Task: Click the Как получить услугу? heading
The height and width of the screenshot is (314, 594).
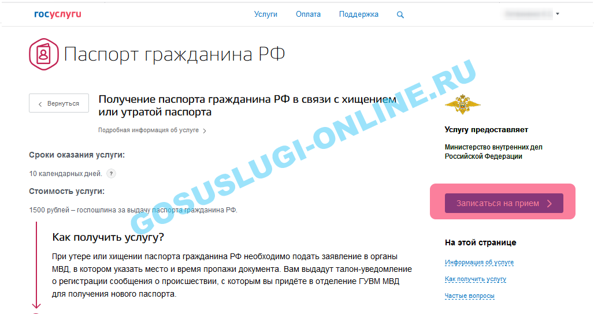Action: (108, 238)
